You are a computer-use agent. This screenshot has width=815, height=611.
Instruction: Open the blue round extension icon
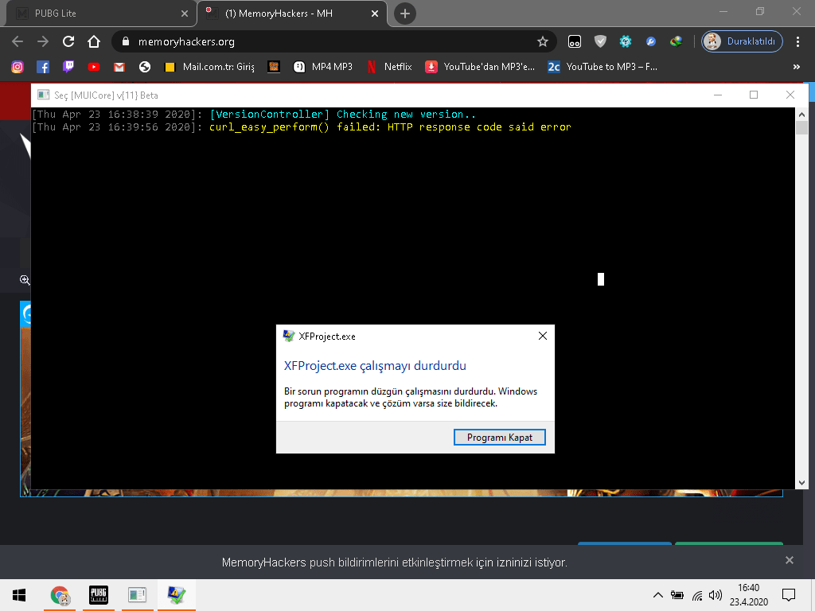(651, 41)
